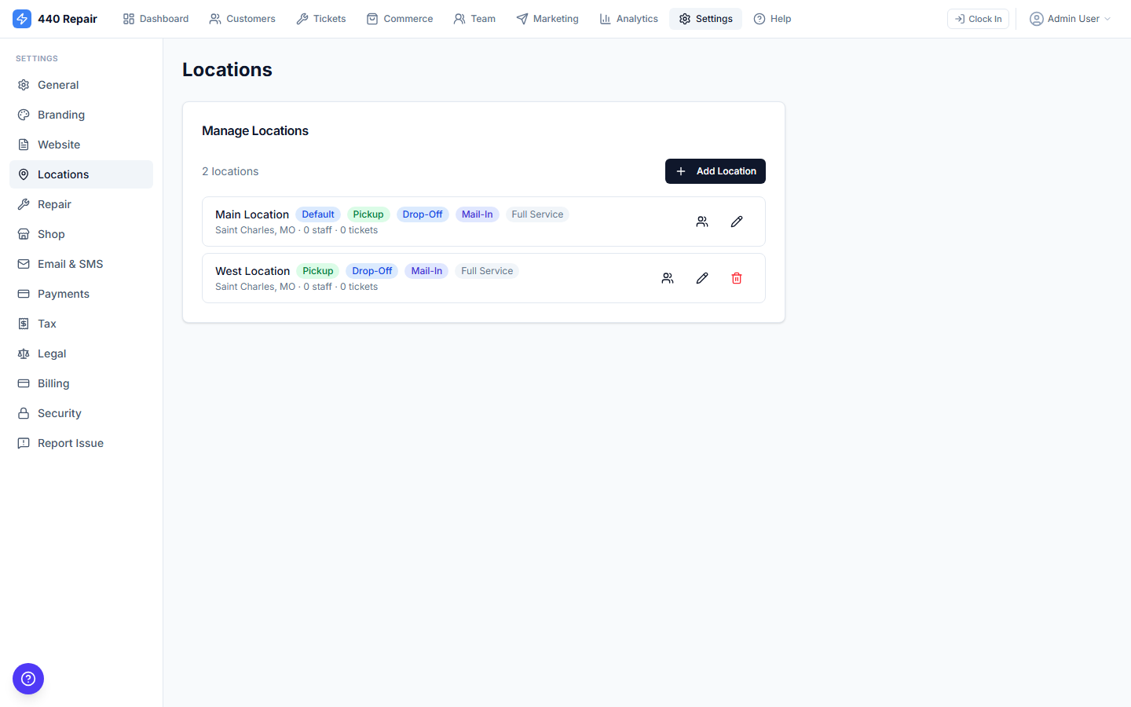The width and height of the screenshot is (1131, 707).
Task: Click the Clock In button
Action: click(978, 19)
